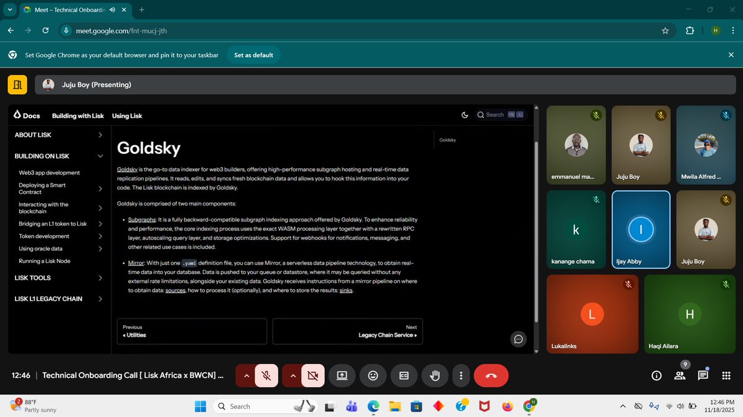Click the end call button
Image resolution: width=743 pixels, height=417 pixels.
tap(491, 376)
